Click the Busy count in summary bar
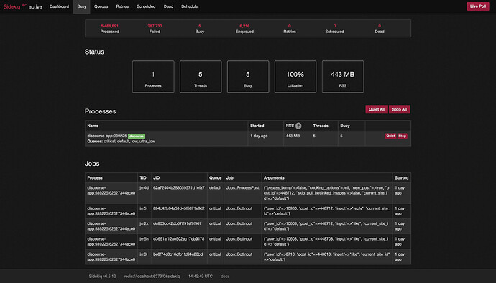 (x=200, y=26)
